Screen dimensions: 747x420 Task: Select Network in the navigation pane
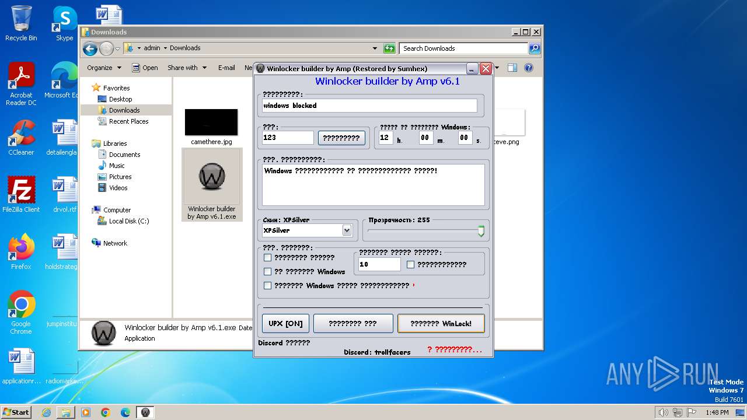click(115, 243)
